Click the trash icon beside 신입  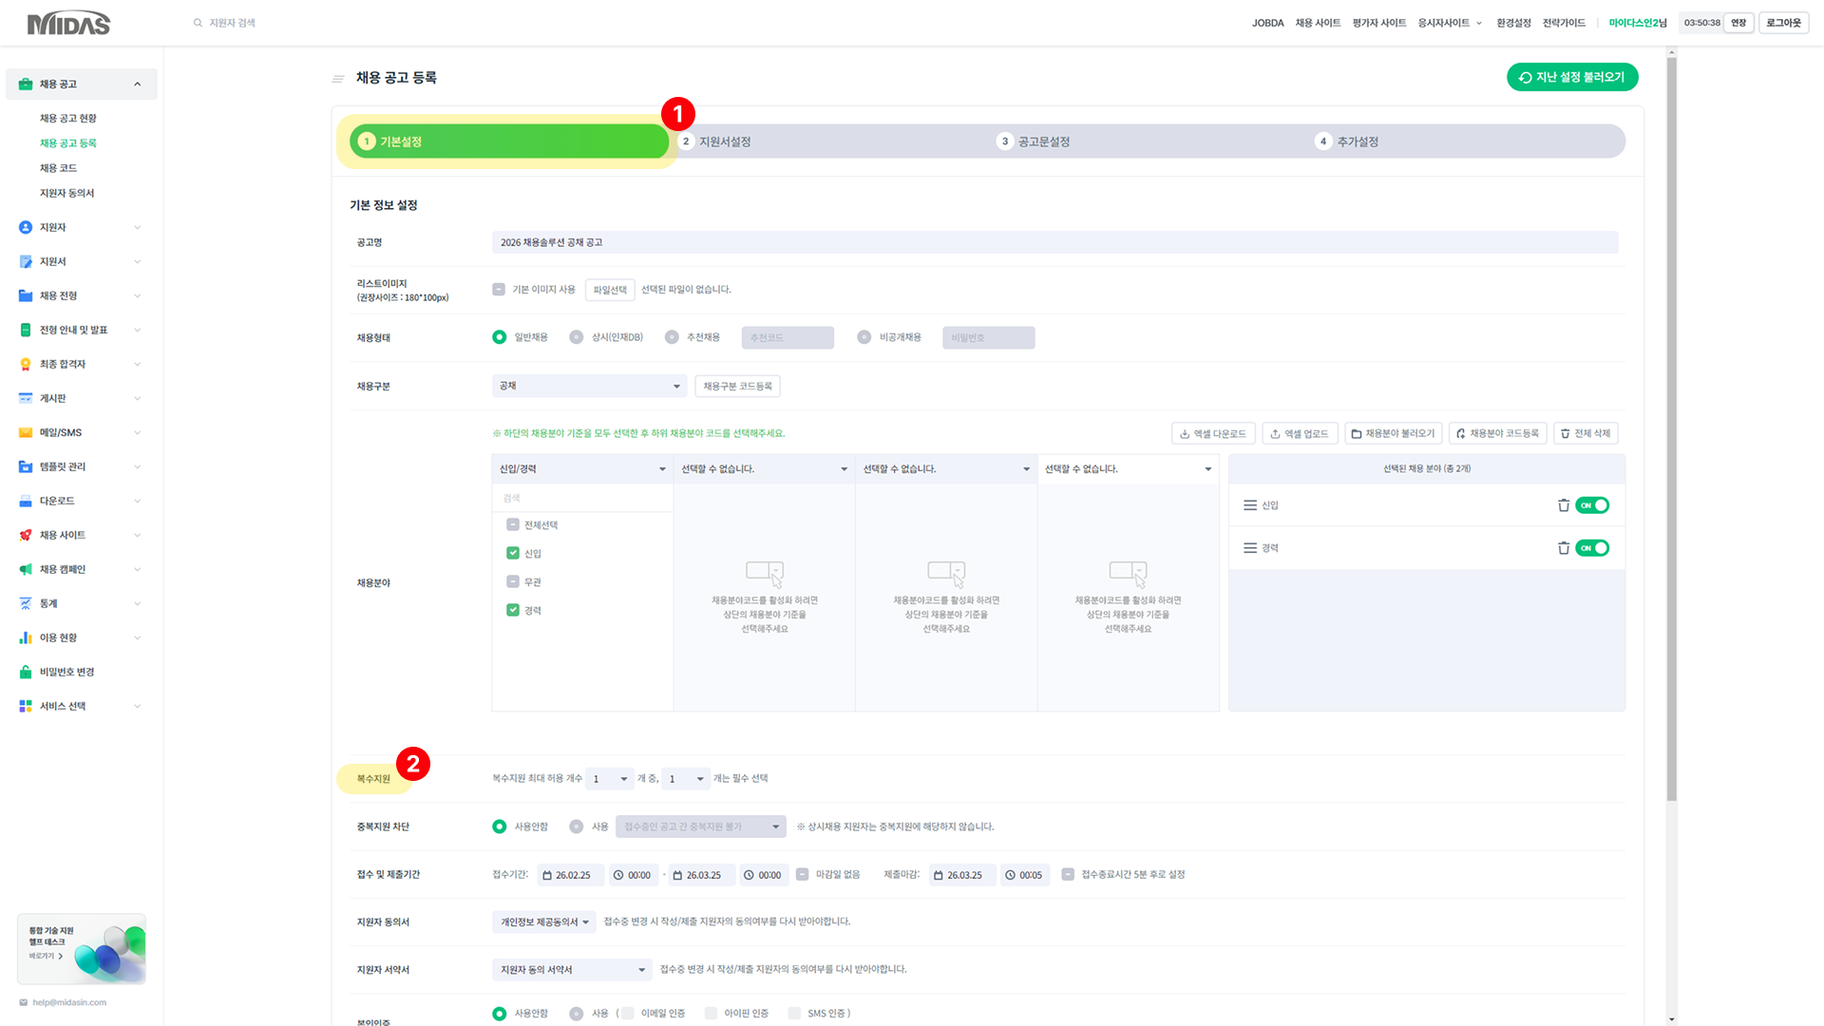1564,505
